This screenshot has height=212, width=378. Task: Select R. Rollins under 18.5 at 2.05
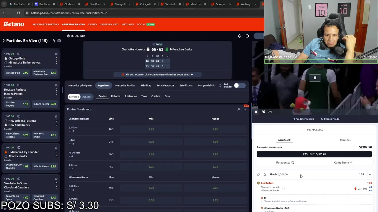(215, 188)
